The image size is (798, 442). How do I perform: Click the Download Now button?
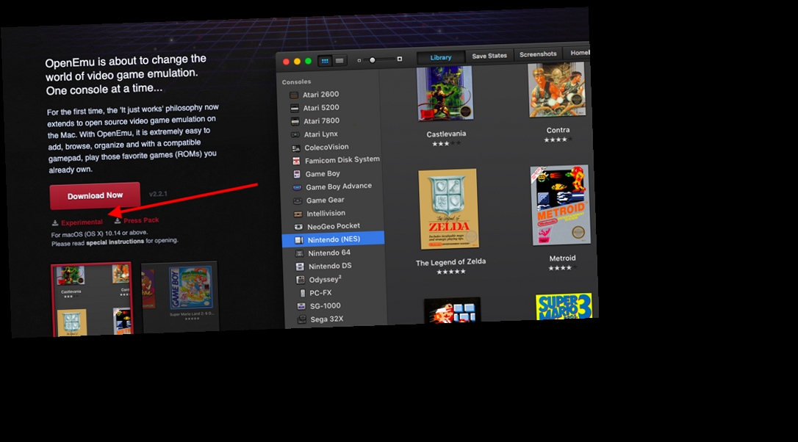(x=94, y=195)
